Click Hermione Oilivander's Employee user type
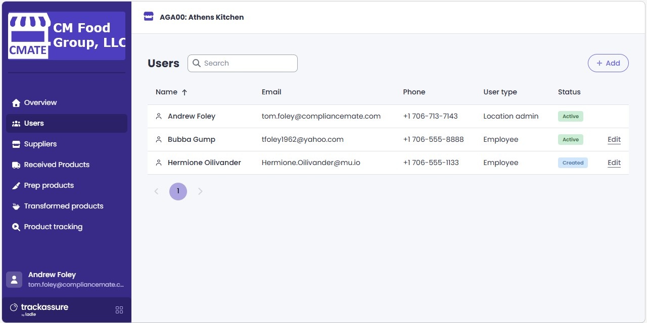 click(x=500, y=163)
